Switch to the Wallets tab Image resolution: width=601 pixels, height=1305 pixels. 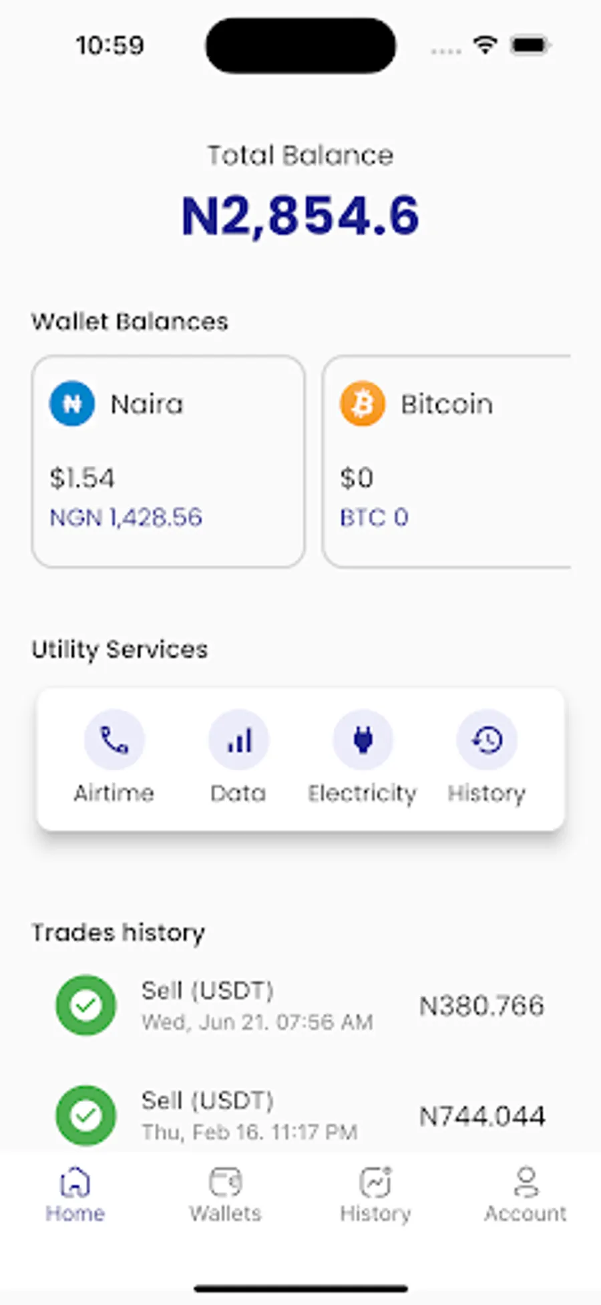225,1195
